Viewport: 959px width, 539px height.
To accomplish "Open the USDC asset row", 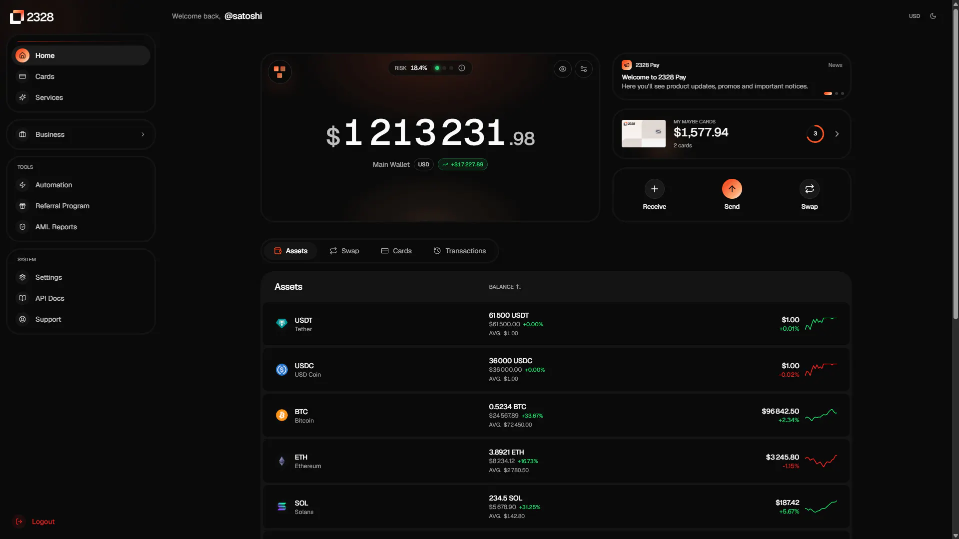I will (x=556, y=370).
